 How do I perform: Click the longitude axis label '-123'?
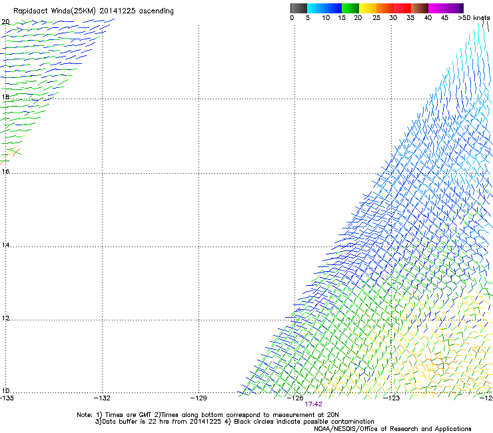[392, 398]
